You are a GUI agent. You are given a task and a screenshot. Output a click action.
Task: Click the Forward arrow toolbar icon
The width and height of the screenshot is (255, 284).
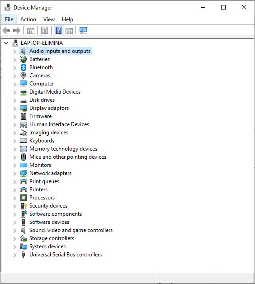(17, 30)
